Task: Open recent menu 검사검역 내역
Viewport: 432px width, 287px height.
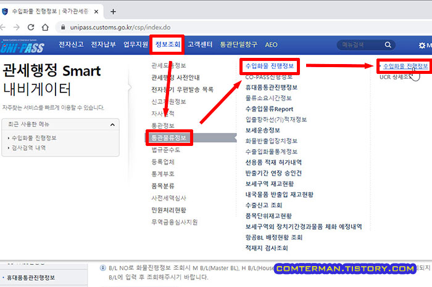Action: click(28, 148)
